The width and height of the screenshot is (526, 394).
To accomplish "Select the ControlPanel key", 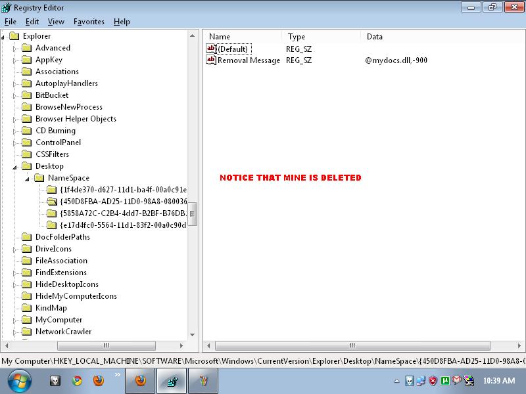I will coord(58,142).
